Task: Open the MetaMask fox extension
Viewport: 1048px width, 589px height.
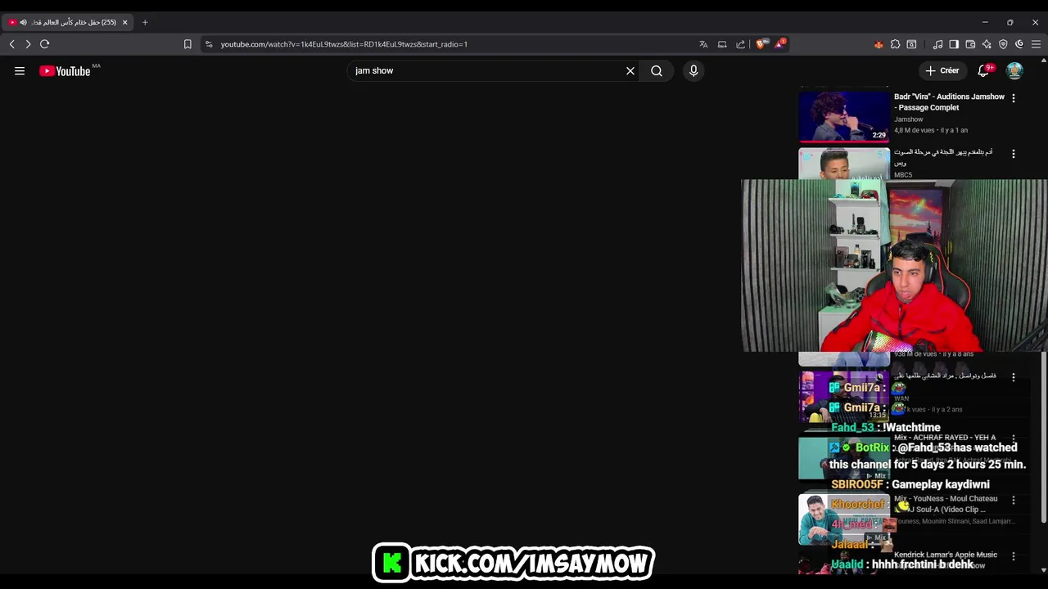Action: pos(879,44)
